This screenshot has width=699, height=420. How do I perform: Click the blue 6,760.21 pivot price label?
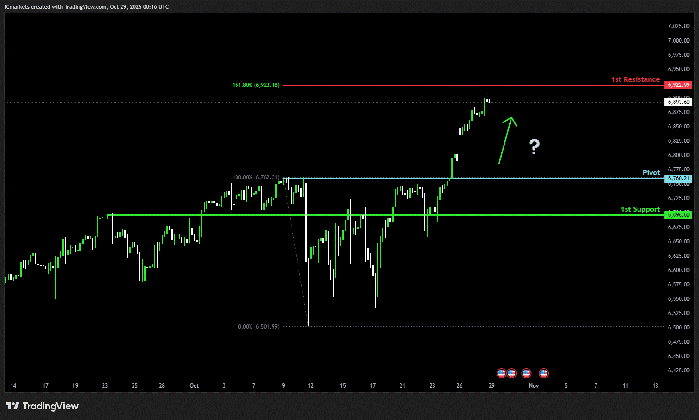tap(678, 178)
